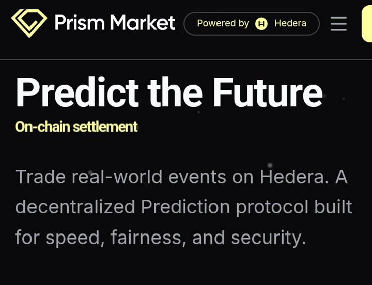Click the word 'the' in the main heading

(176, 93)
